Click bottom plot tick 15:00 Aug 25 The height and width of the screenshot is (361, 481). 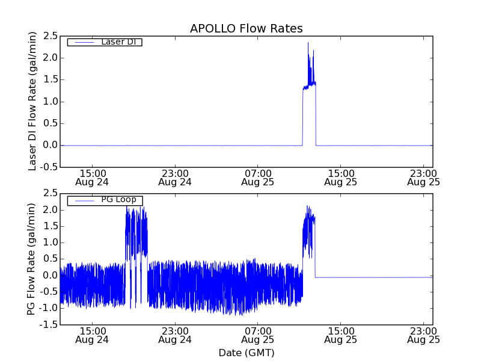point(340,335)
